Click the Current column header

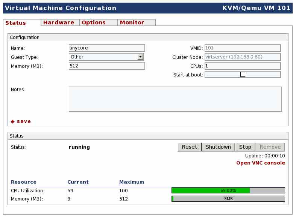tap(78, 182)
